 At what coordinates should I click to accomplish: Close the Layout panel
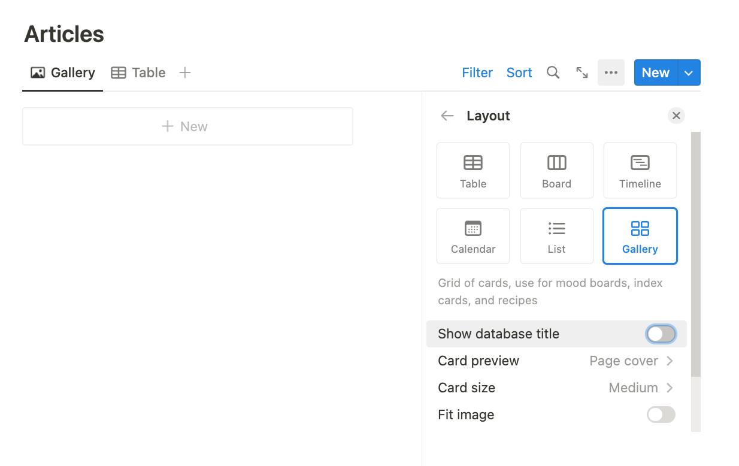(x=676, y=116)
